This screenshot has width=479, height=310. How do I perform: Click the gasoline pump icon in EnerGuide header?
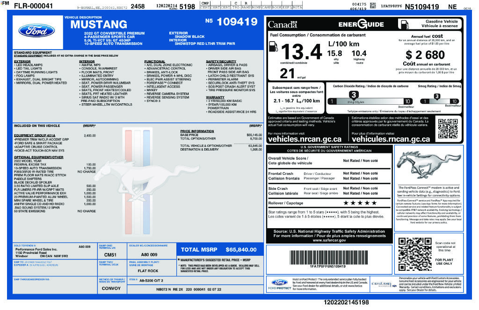405,24
